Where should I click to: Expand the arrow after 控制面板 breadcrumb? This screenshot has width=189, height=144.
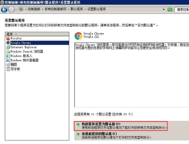[42, 9]
